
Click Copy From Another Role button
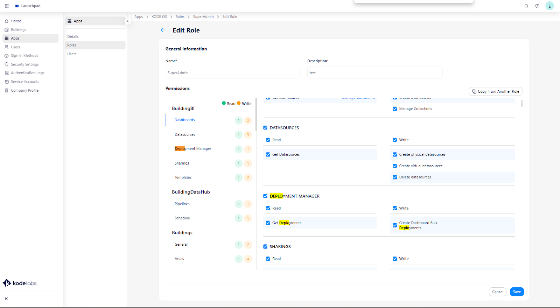pos(495,91)
